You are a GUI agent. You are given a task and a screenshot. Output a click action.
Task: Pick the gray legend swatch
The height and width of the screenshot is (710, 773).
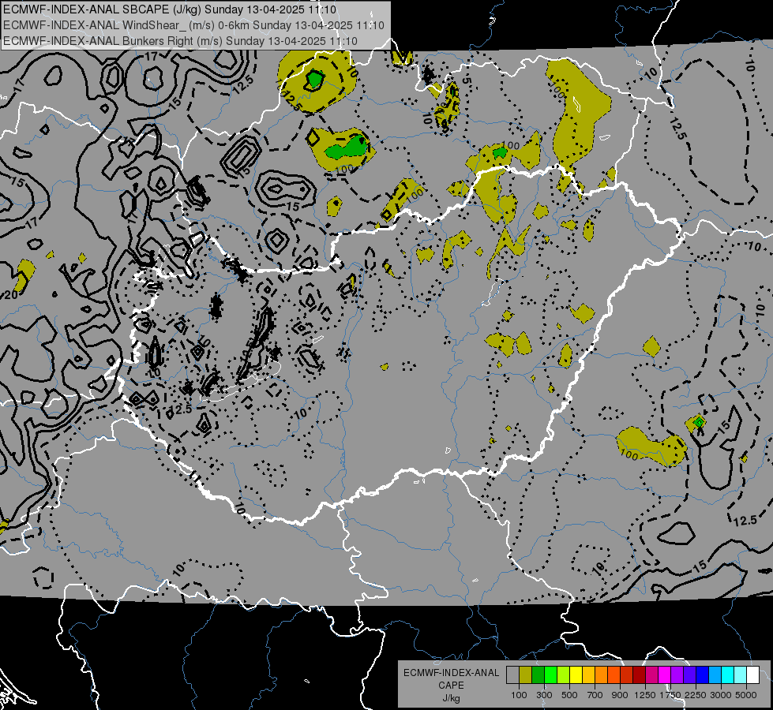[512, 675]
